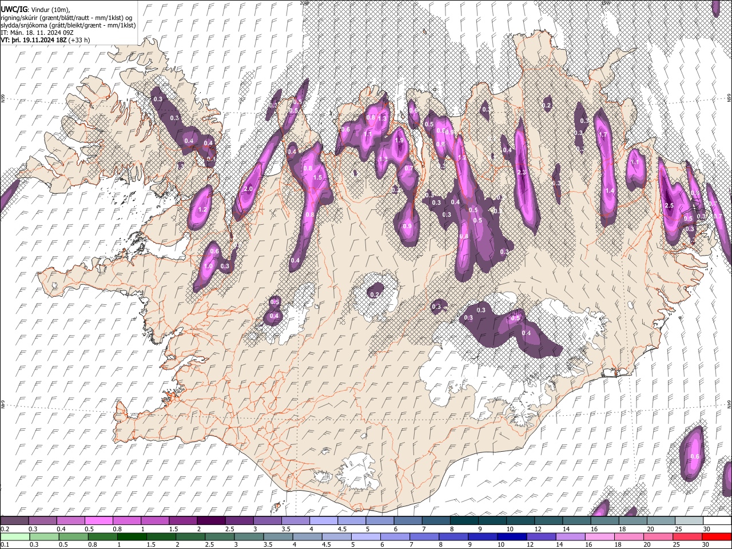Click the 'slydda/snjókoma' legend description line
This screenshot has height=549, width=732.
tap(68, 26)
